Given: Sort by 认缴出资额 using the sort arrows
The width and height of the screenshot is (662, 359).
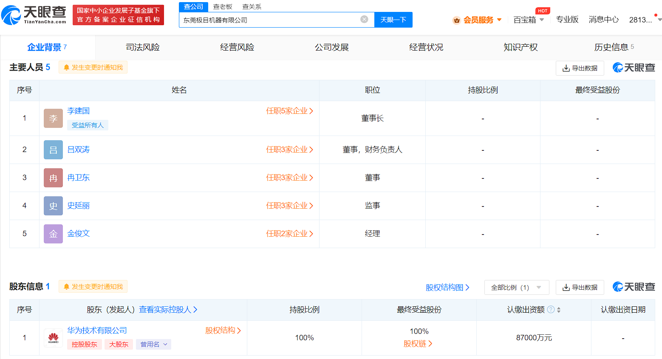Looking at the screenshot, I should coord(559,310).
